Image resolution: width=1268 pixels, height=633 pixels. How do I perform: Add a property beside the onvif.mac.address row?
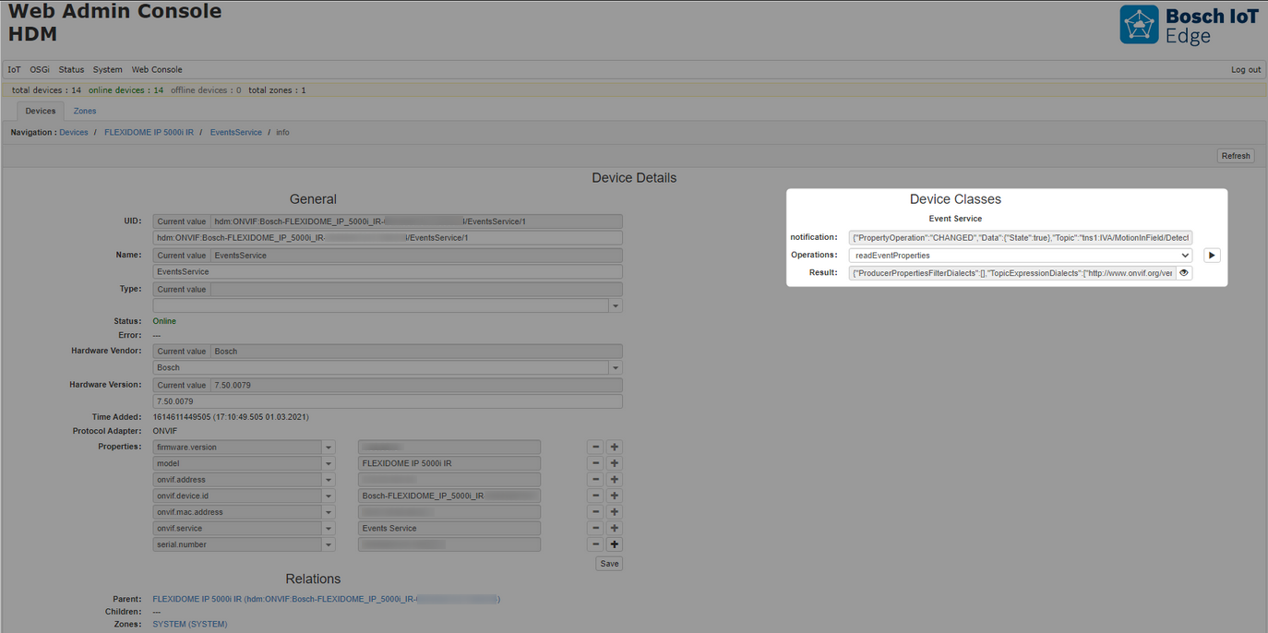[614, 511]
